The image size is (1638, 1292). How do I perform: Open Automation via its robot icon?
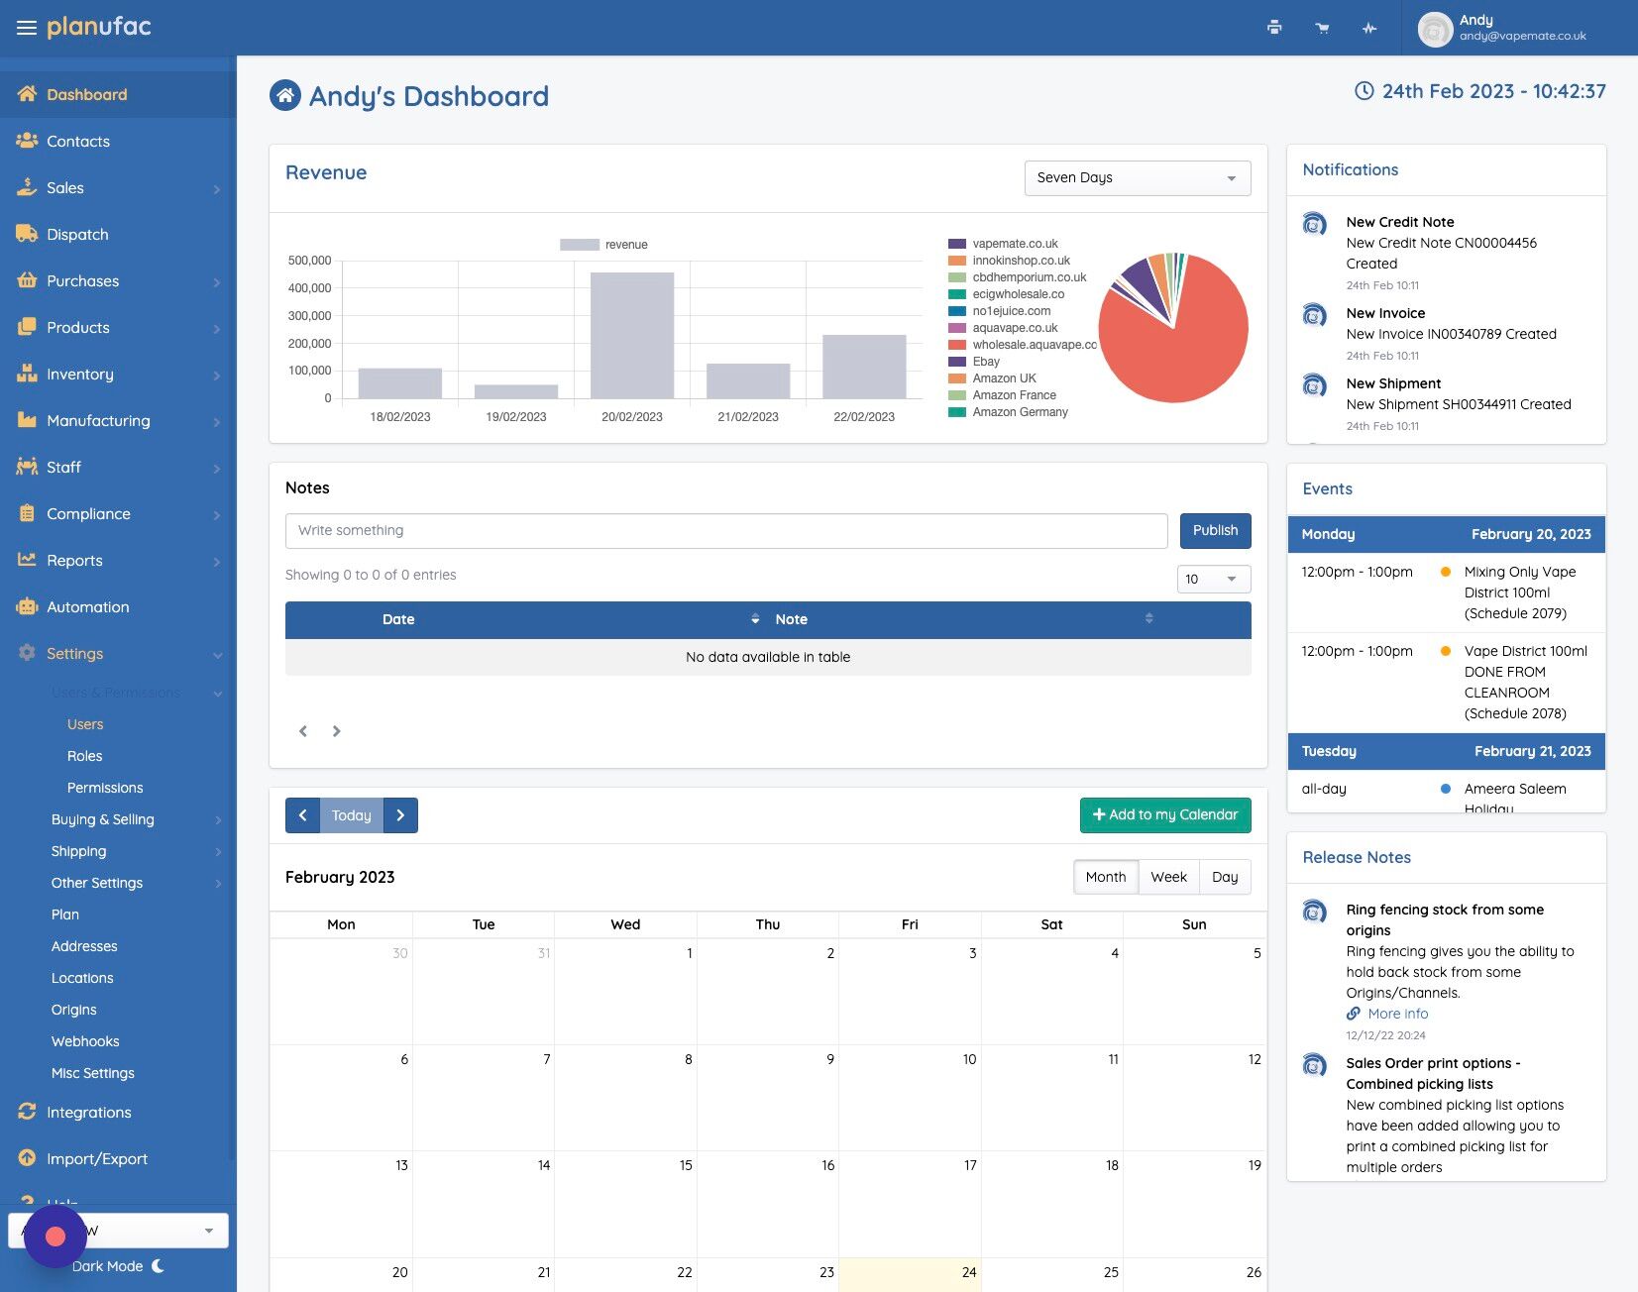[27, 606]
